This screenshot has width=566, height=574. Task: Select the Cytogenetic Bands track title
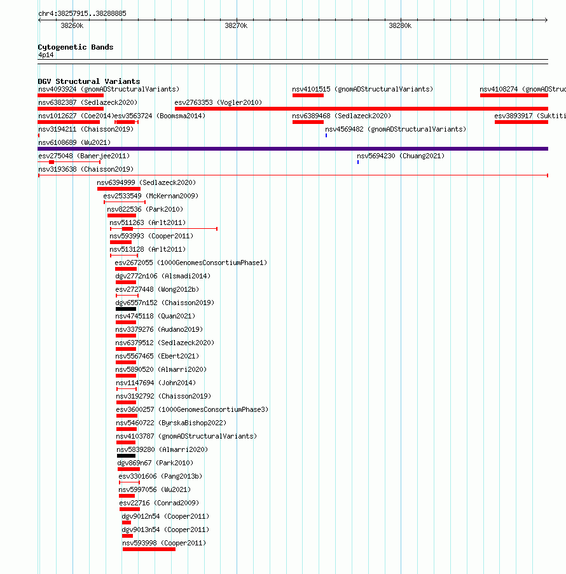tap(76, 47)
